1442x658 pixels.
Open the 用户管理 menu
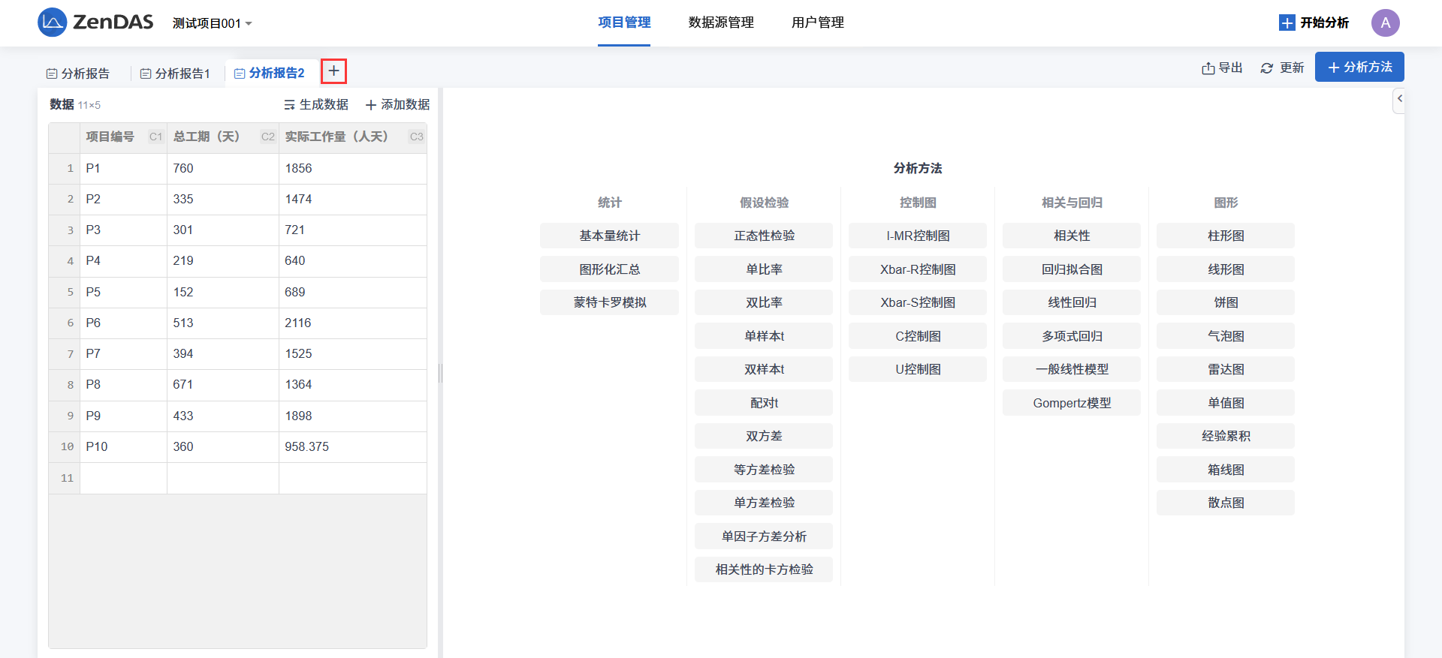pos(817,23)
